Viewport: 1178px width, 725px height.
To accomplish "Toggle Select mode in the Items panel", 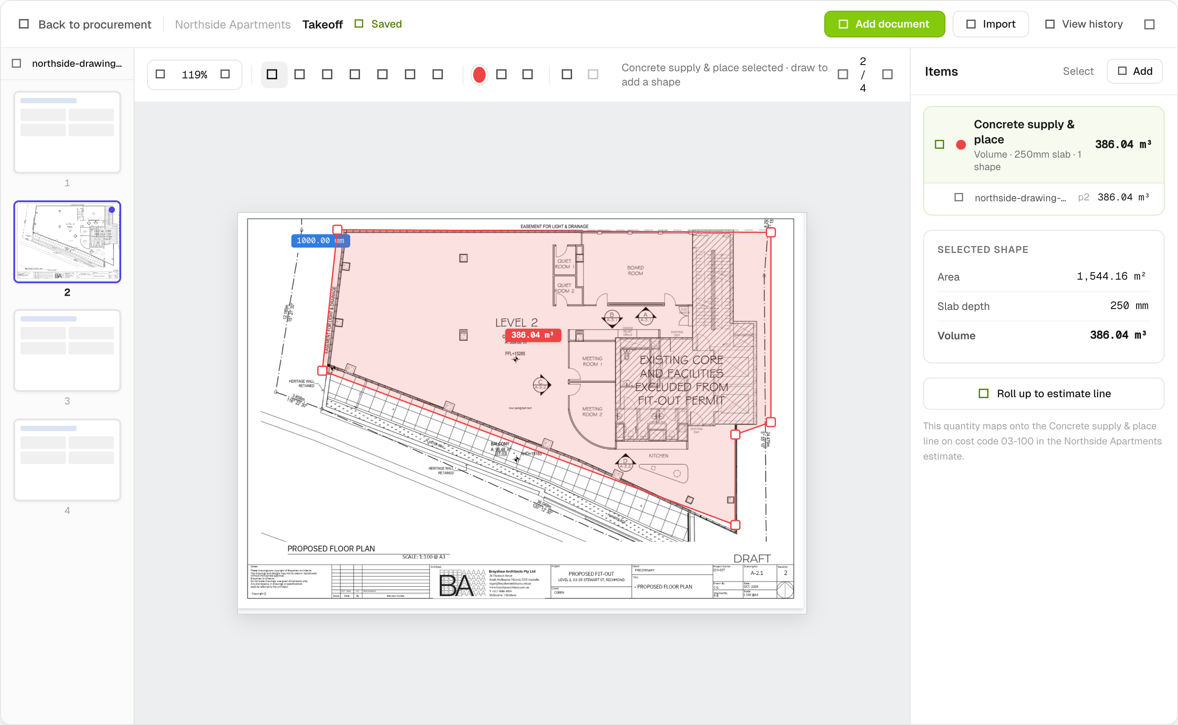I will 1078,71.
